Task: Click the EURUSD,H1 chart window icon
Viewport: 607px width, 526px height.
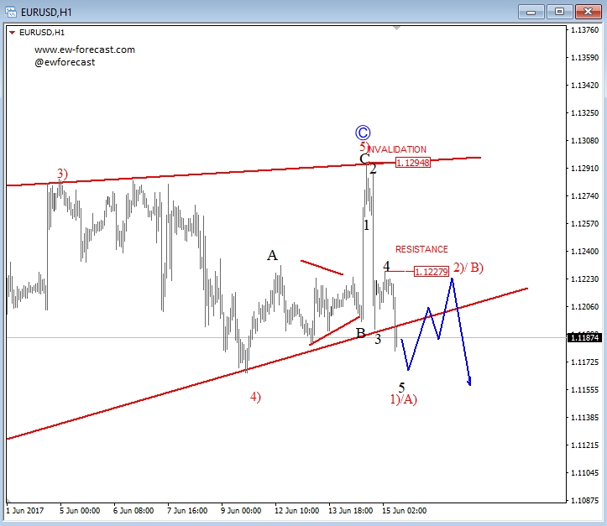Action: 11,12
